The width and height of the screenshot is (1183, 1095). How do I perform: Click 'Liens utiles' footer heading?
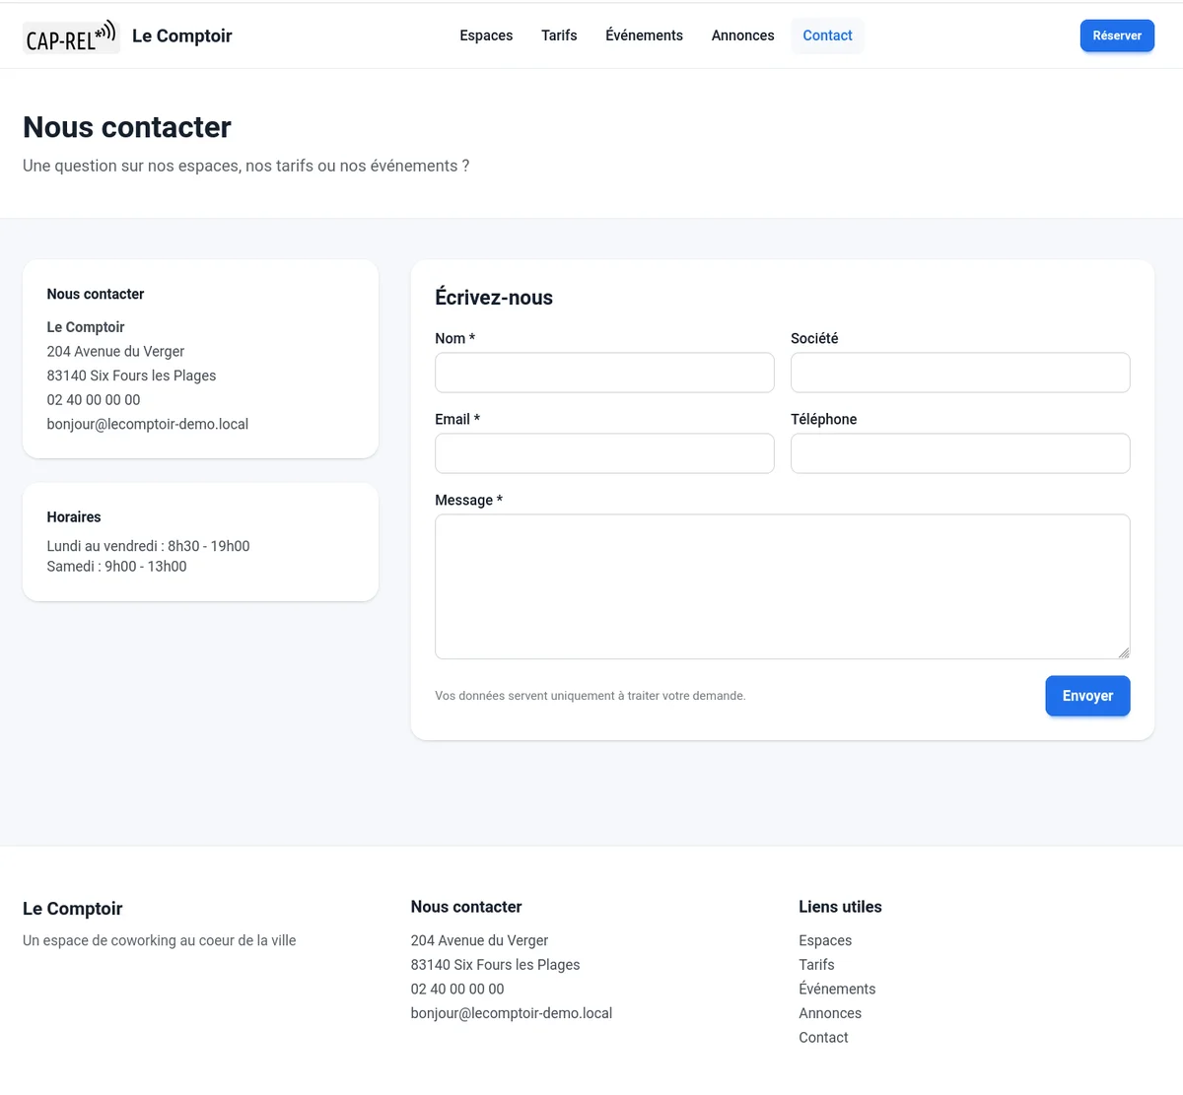[x=840, y=907]
